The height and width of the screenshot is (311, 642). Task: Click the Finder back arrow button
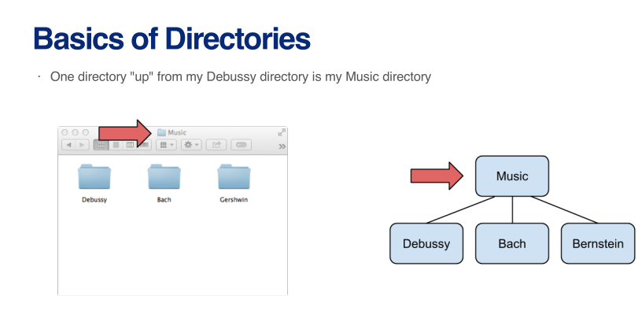(68, 145)
